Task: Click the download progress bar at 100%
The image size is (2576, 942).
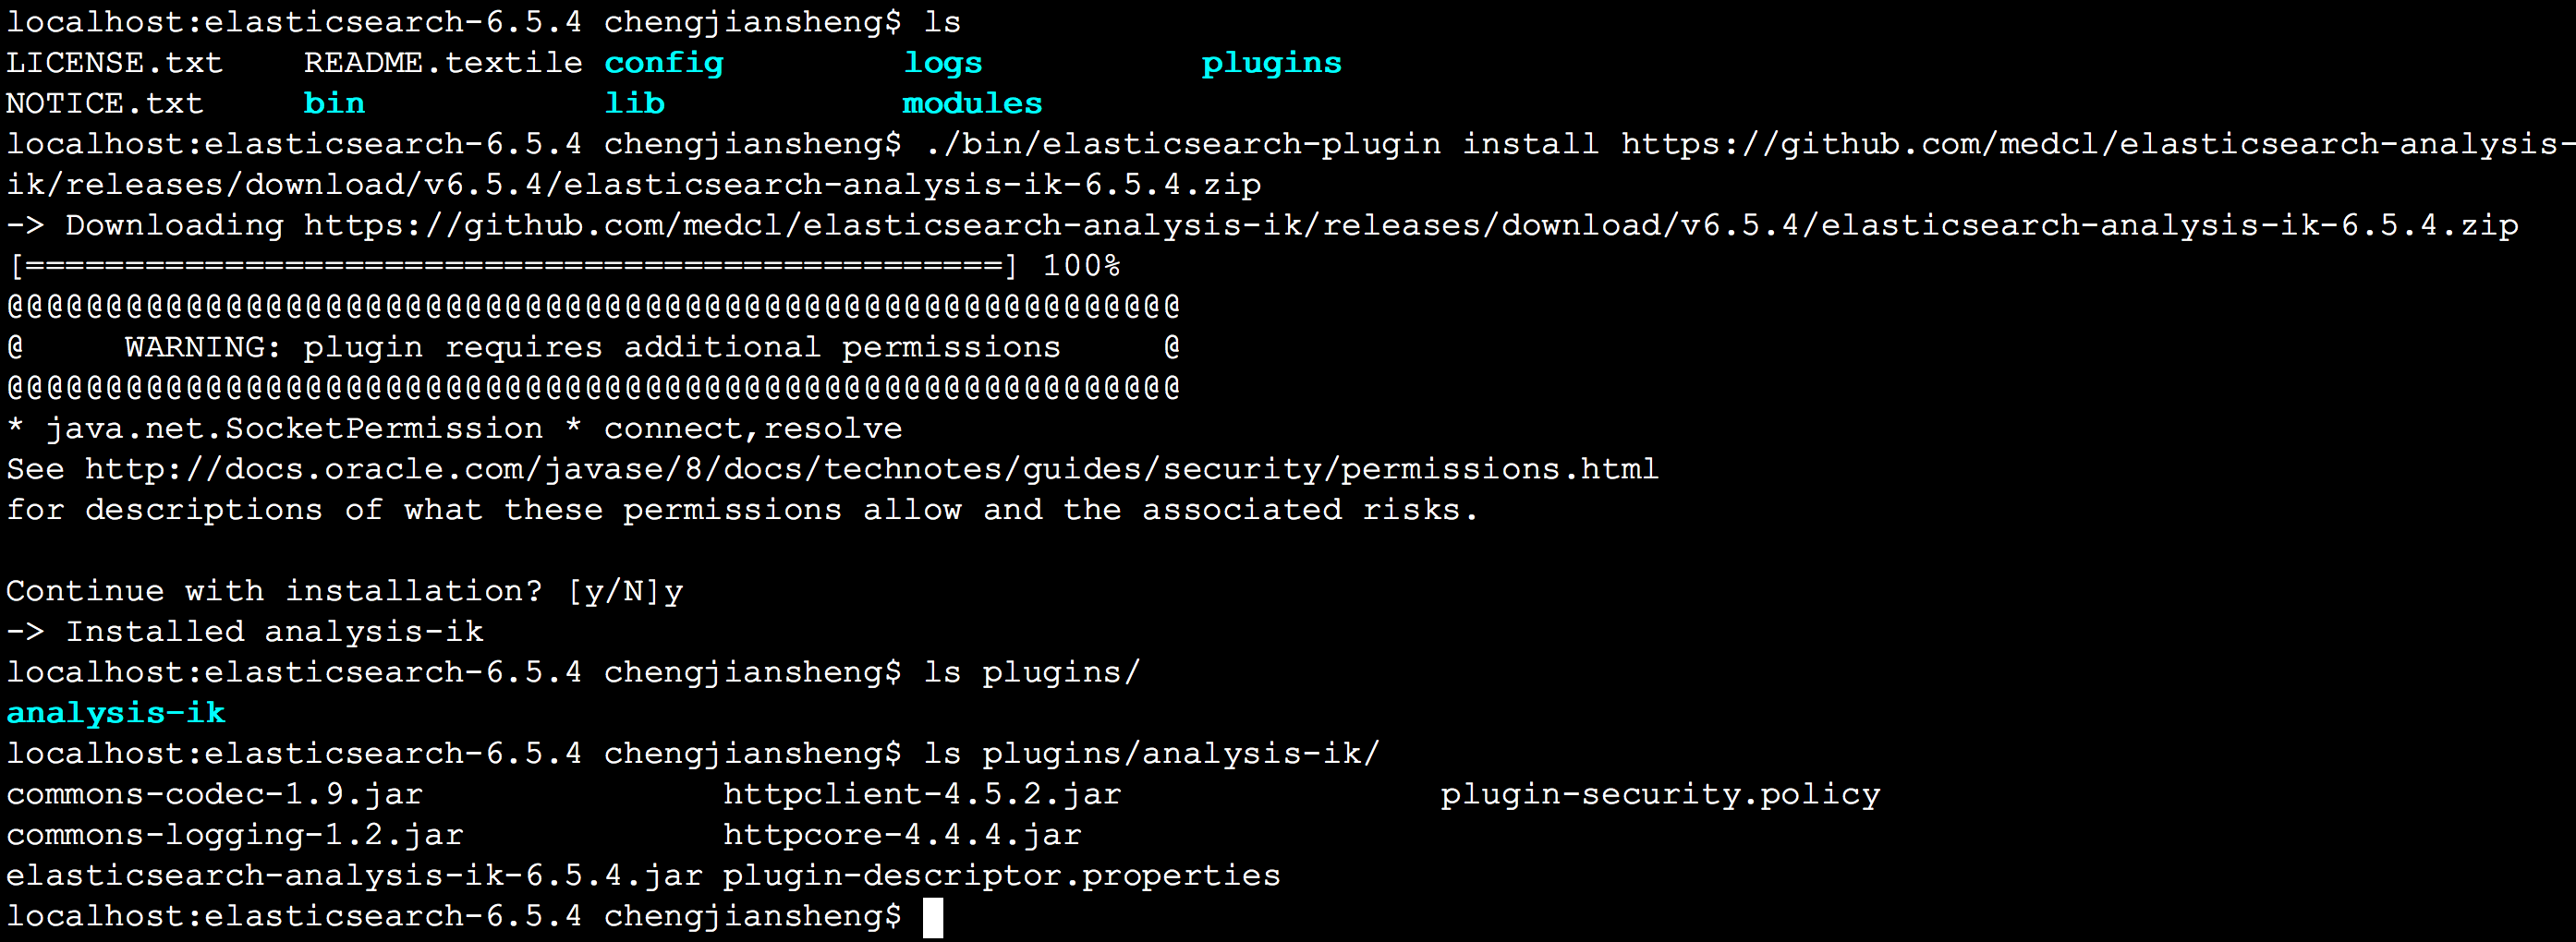Action: click(512, 266)
